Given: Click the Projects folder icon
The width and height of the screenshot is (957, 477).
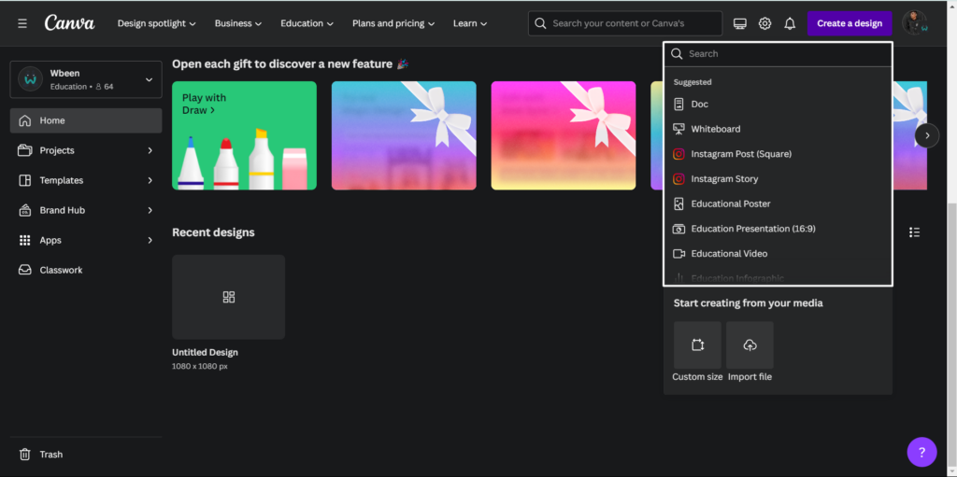Looking at the screenshot, I should tap(25, 150).
